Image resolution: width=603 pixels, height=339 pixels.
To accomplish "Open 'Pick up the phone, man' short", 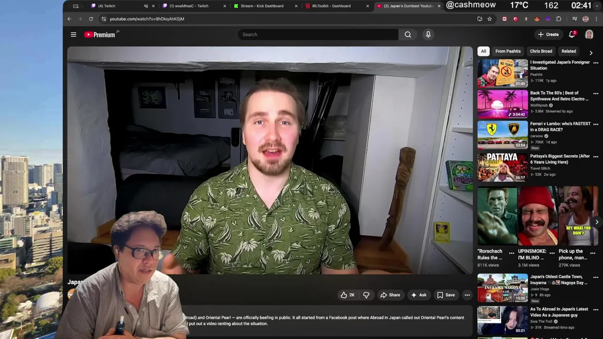I will pyautogui.click(x=578, y=216).
